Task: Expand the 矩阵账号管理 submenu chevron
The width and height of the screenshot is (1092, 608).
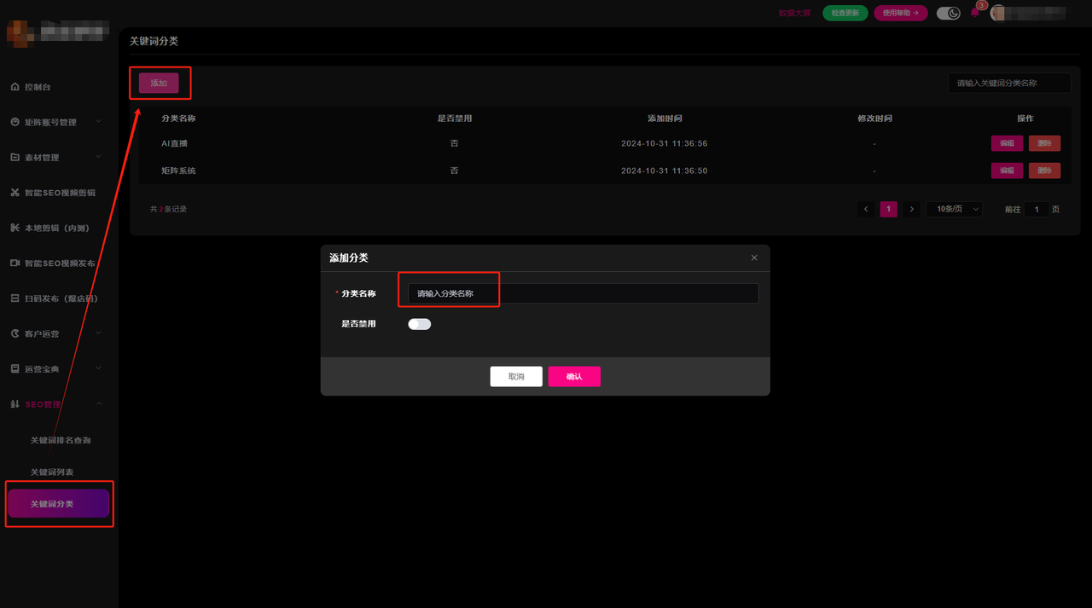Action: coord(98,122)
